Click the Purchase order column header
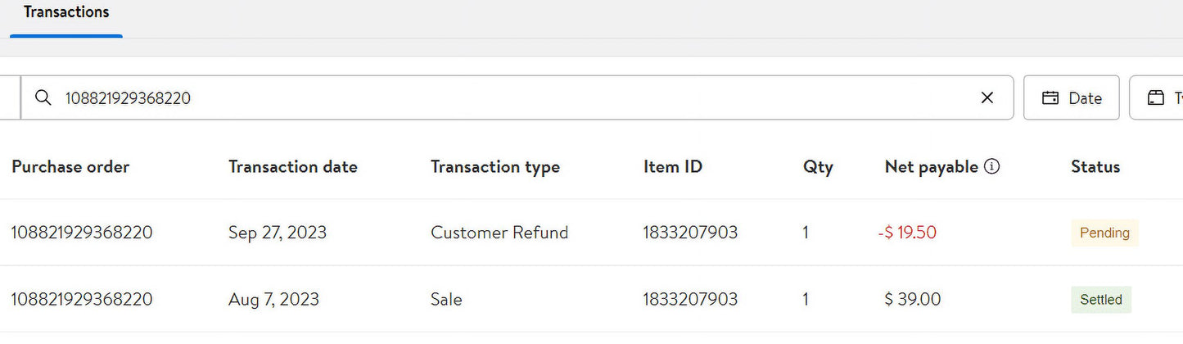Image resolution: width=1183 pixels, height=344 pixels. pyautogui.click(x=70, y=167)
